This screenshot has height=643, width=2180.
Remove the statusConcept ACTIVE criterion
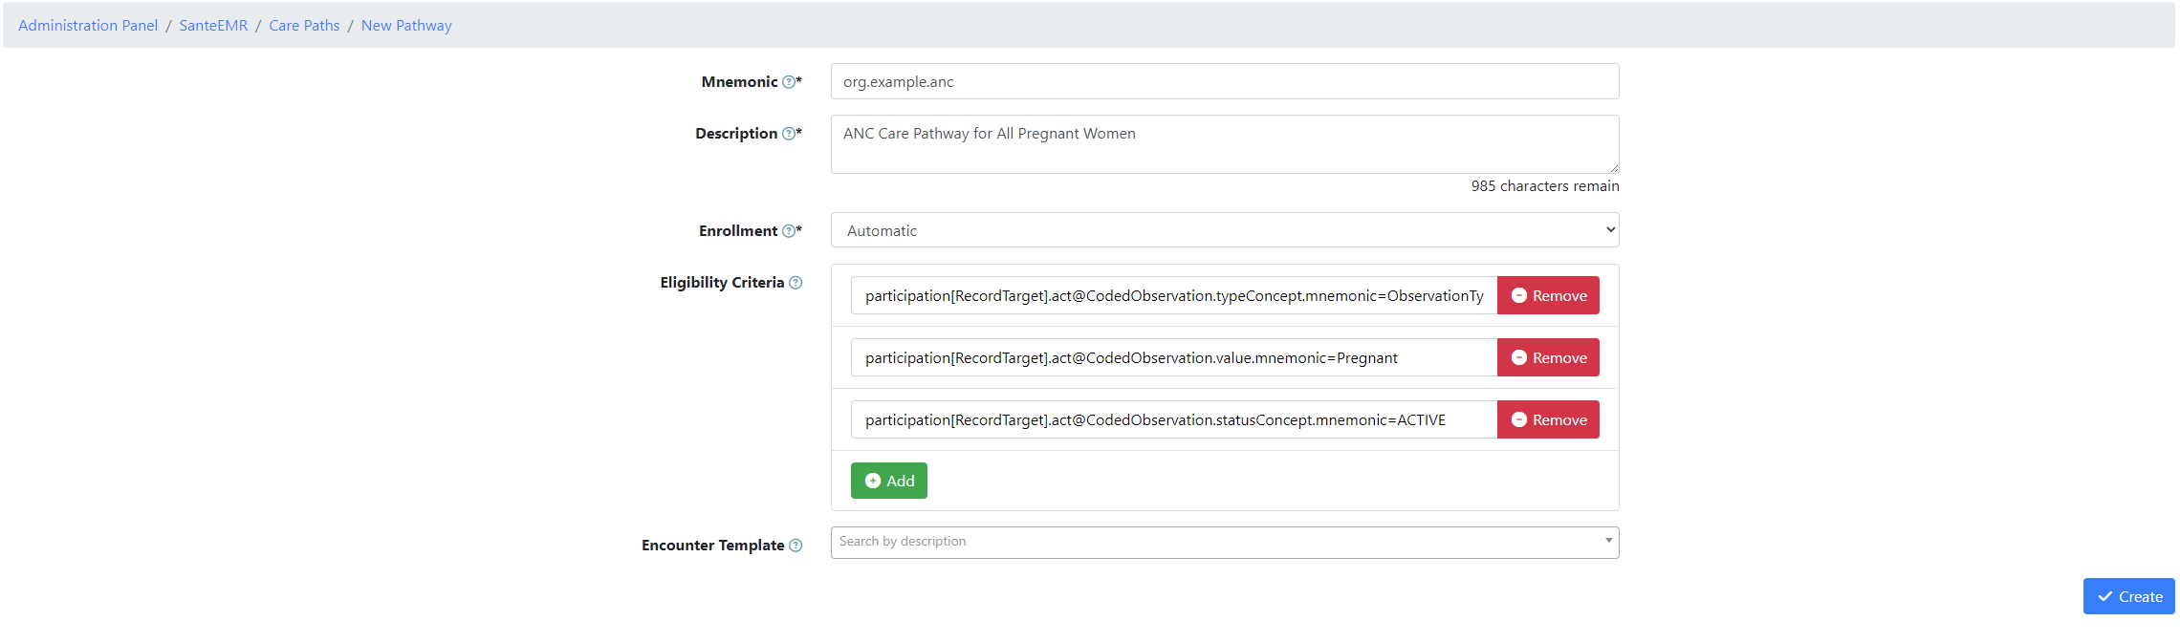tap(1547, 420)
